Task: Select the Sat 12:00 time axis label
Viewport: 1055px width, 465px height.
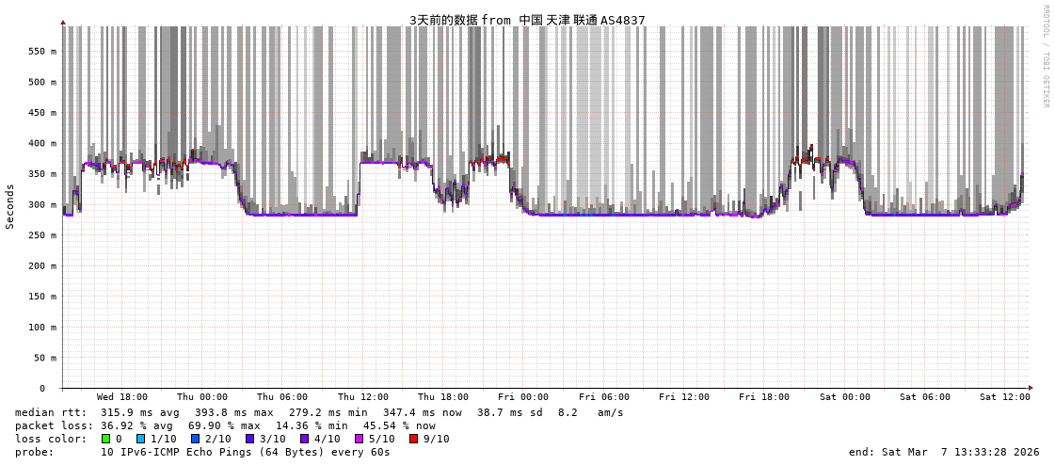Action: click(x=1004, y=397)
